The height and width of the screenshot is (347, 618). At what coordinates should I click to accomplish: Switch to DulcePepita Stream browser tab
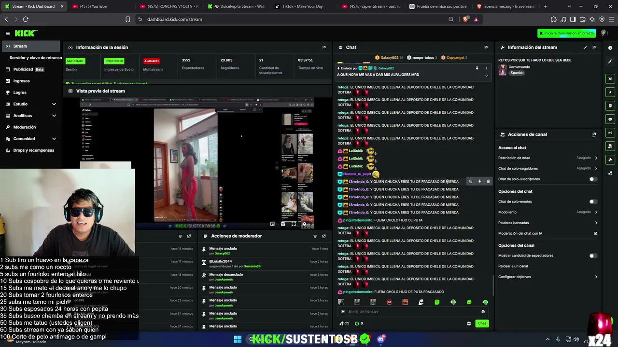[x=237, y=6]
